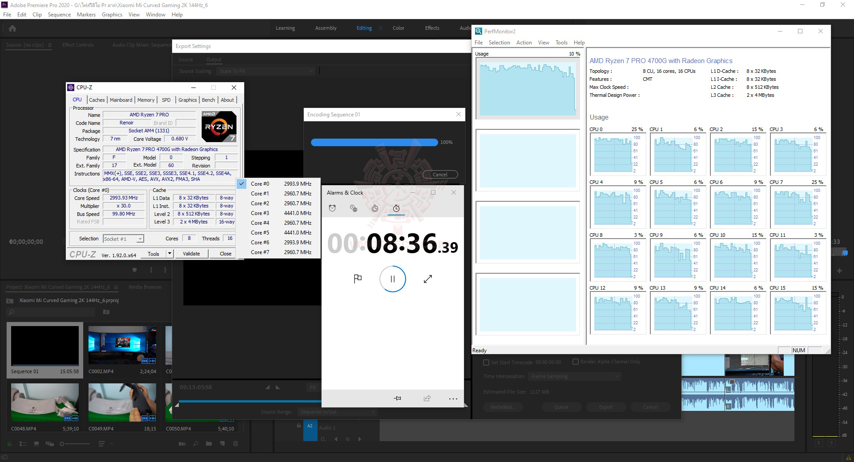Open the Media Browser panel tab

tap(145, 287)
